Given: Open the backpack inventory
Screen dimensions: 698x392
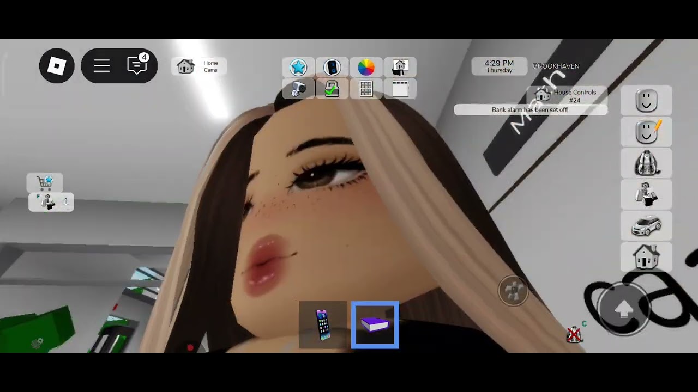Looking at the screenshot, I should tap(646, 163).
